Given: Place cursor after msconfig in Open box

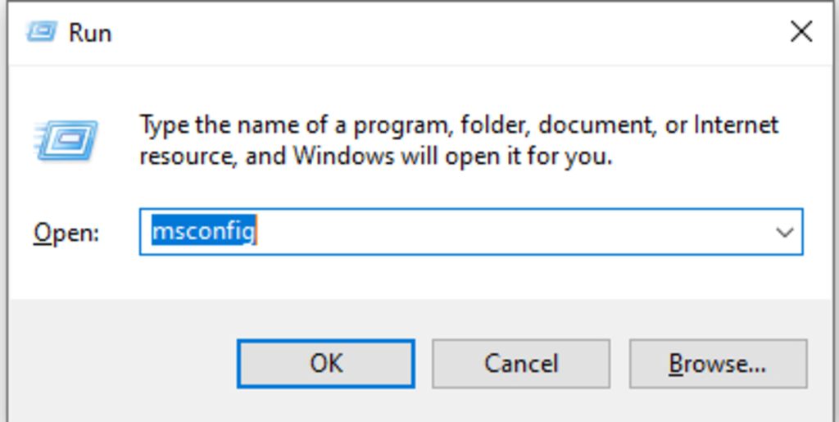Looking at the screenshot, I should pos(258,232).
